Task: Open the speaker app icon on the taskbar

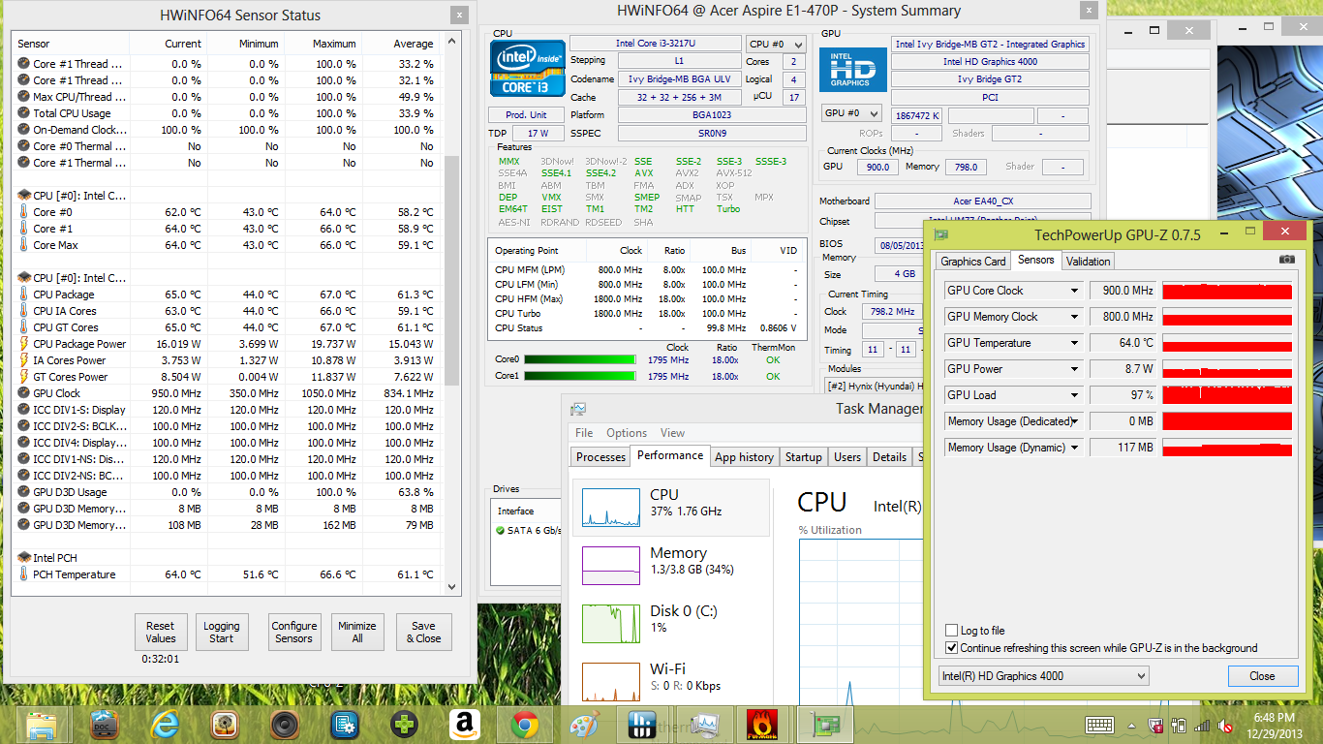Action: coord(285,724)
